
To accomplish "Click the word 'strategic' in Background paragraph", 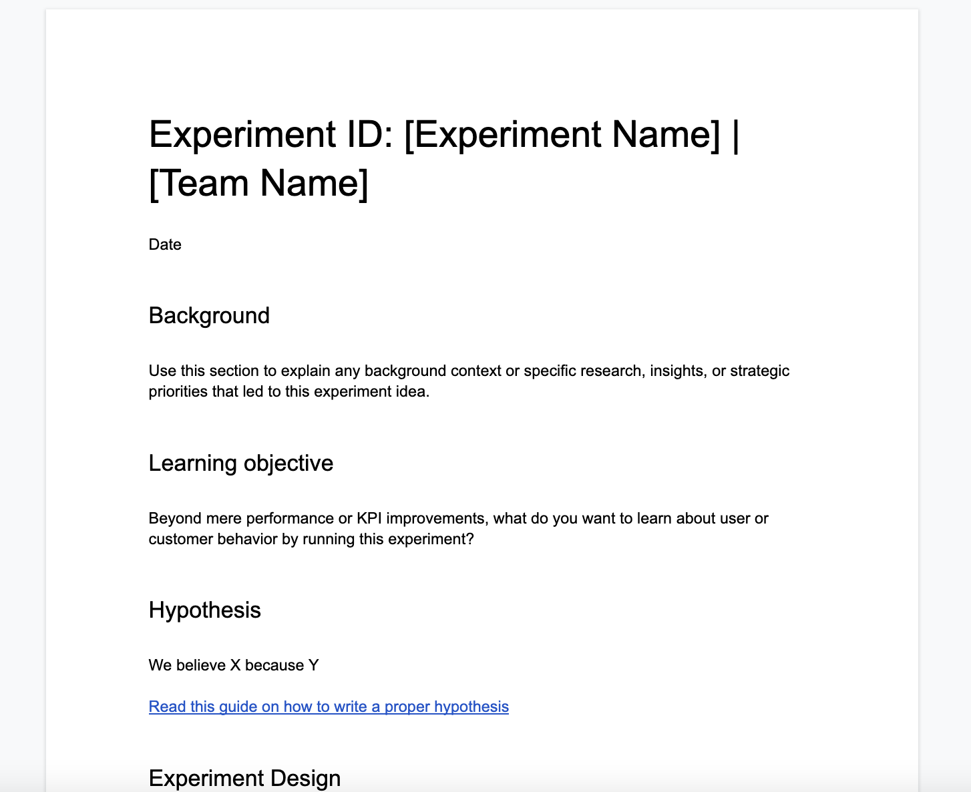I will (x=760, y=371).
